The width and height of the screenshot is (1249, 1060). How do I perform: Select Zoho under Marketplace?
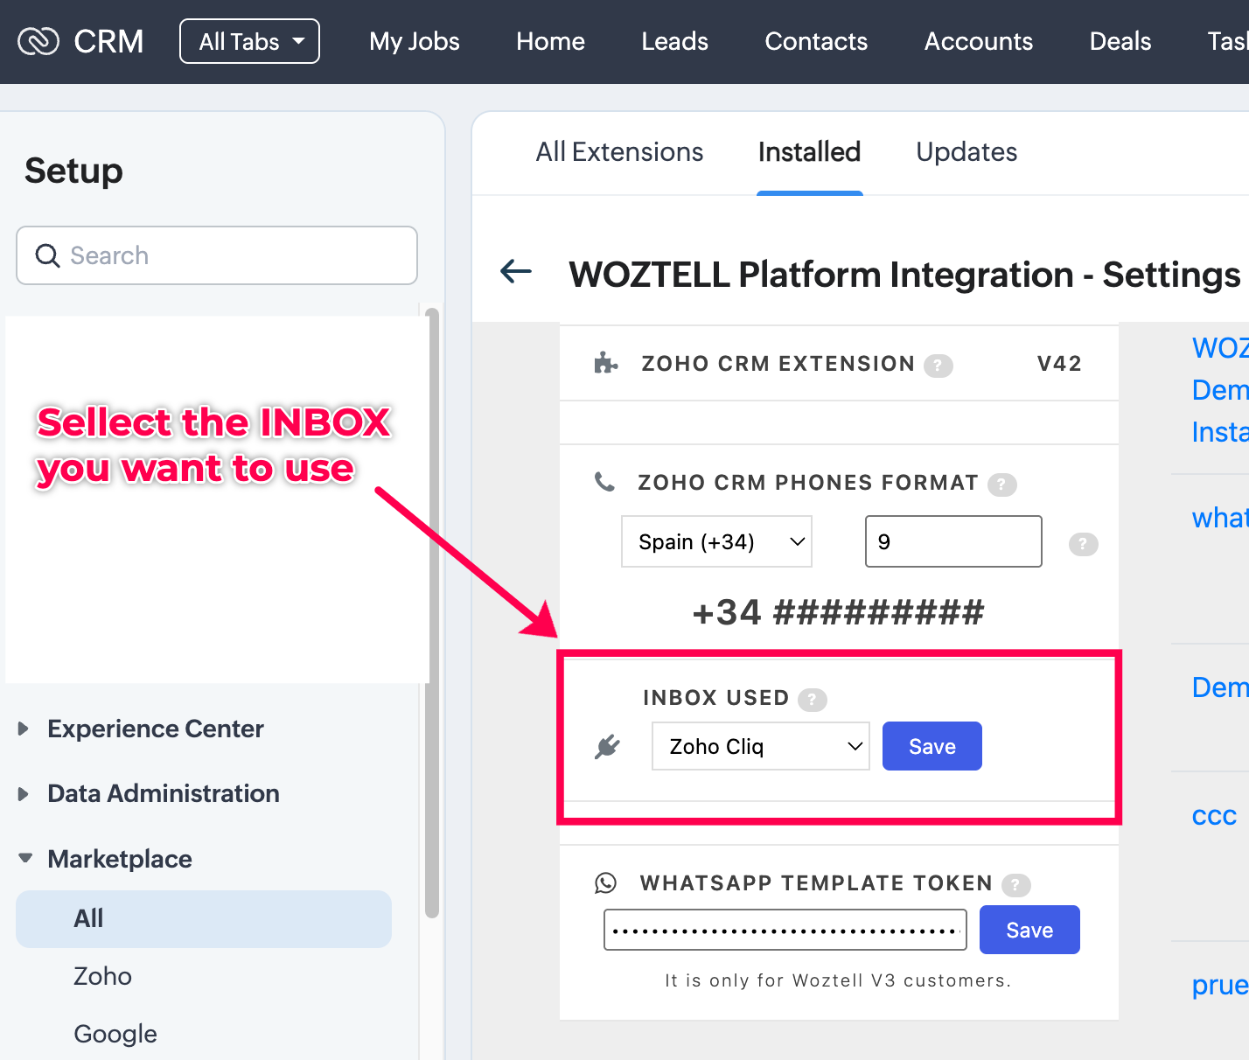tap(102, 976)
